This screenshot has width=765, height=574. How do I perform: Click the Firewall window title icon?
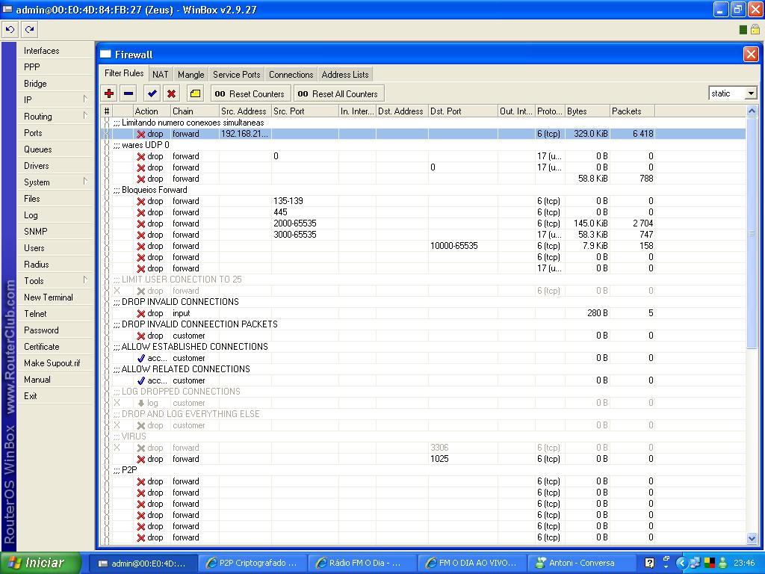[105, 54]
